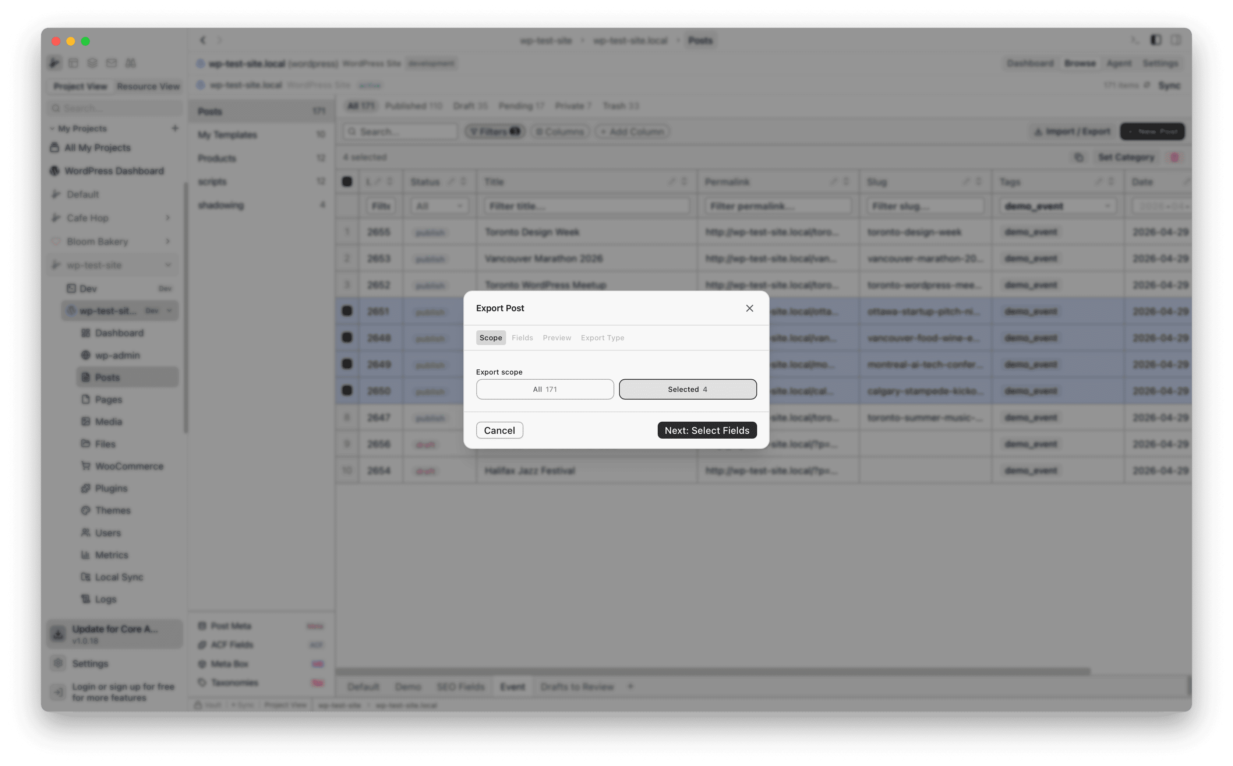Image resolution: width=1233 pixels, height=766 pixels.
Task: Click the Set Category action
Action: (1126, 158)
